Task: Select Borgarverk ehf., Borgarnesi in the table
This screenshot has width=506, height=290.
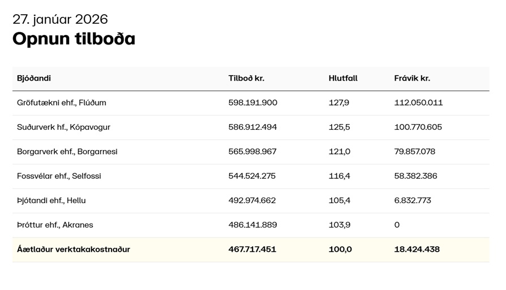Action: point(67,152)
